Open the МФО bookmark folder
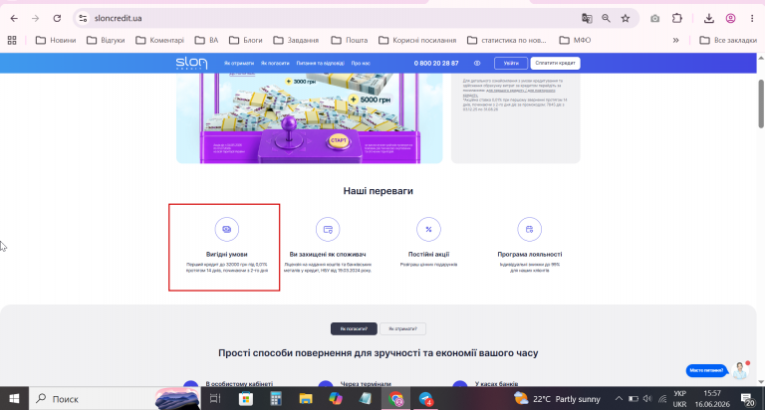 pos(575,40)
